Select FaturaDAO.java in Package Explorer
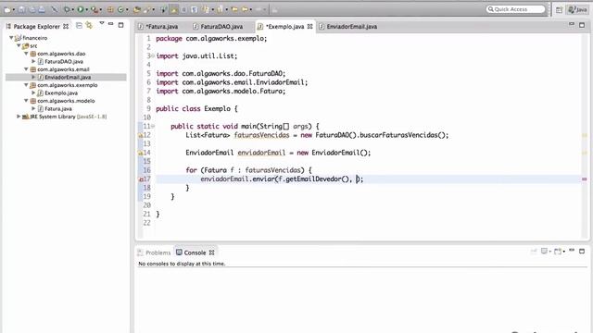593x333 pixels. 64,62
